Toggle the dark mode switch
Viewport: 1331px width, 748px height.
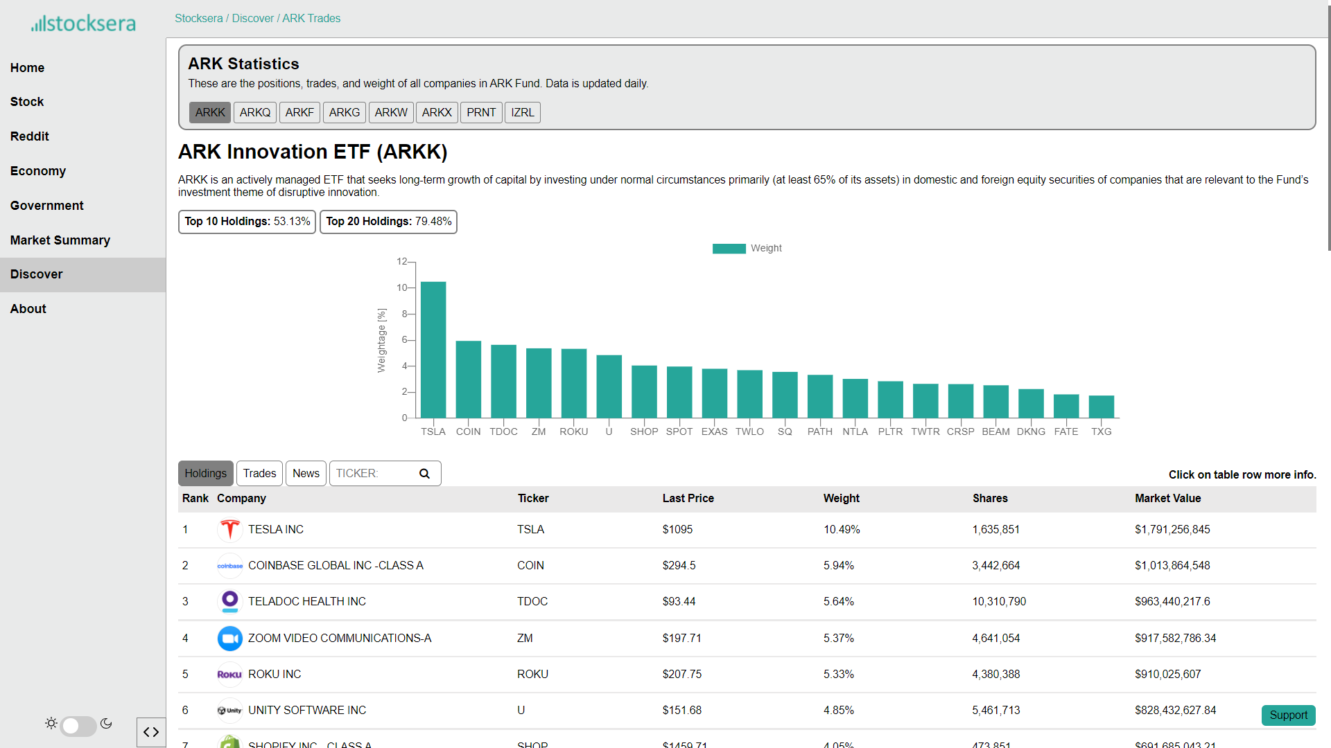pos(78,725)
